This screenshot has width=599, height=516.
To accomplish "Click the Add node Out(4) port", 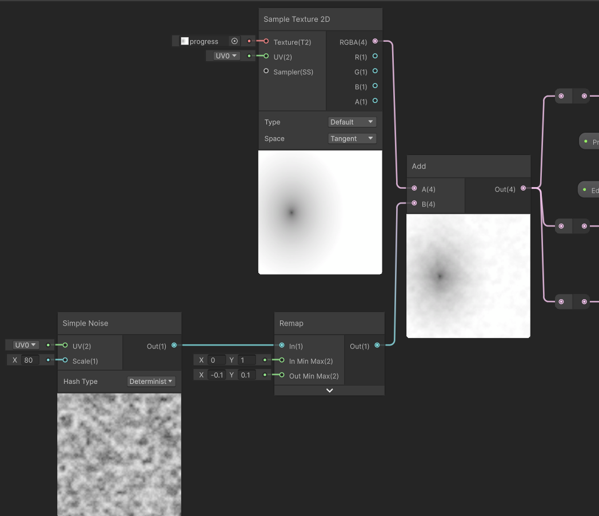I will point(524,188).
